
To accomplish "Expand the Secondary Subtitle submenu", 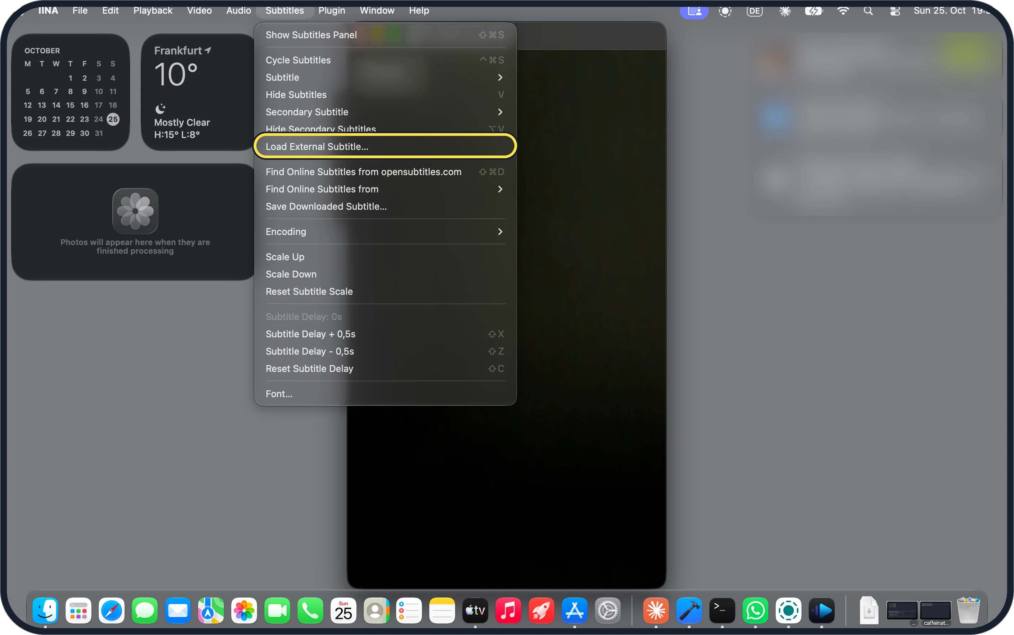I will click(385, 112).
